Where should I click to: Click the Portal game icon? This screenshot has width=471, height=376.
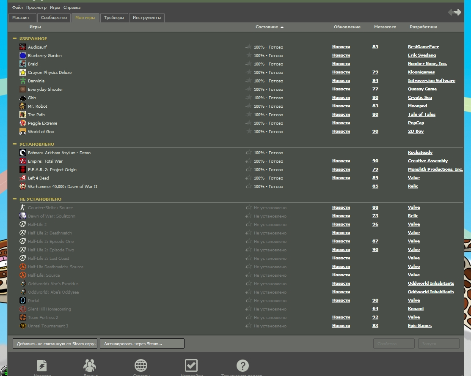pos(23,300)
